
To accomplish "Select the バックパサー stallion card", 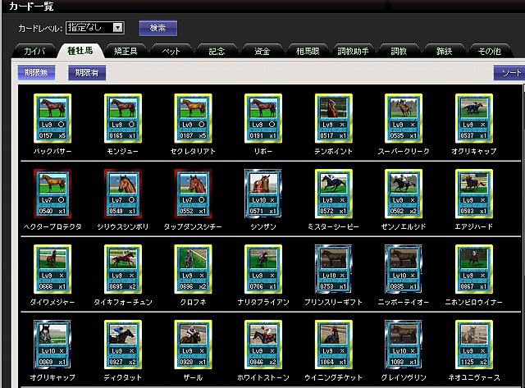I will [52, 118].
